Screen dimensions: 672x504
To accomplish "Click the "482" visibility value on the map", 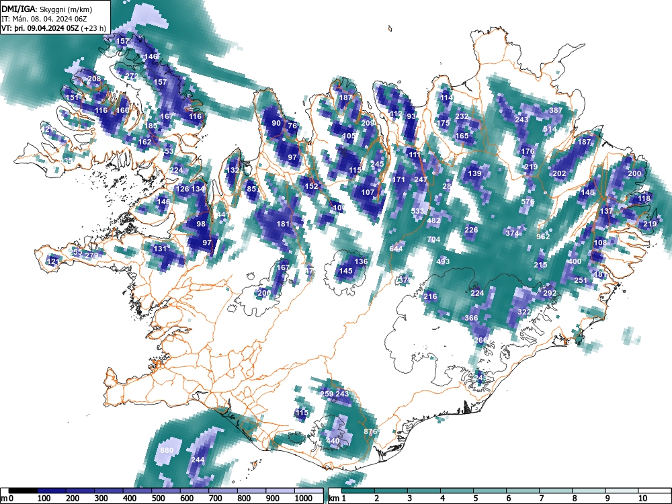I will (433, 220).
